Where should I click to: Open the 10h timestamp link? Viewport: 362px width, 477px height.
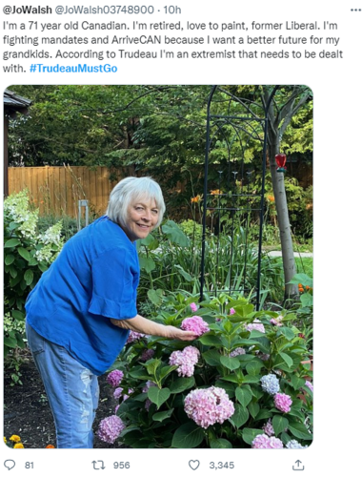(x=172, y=10)
